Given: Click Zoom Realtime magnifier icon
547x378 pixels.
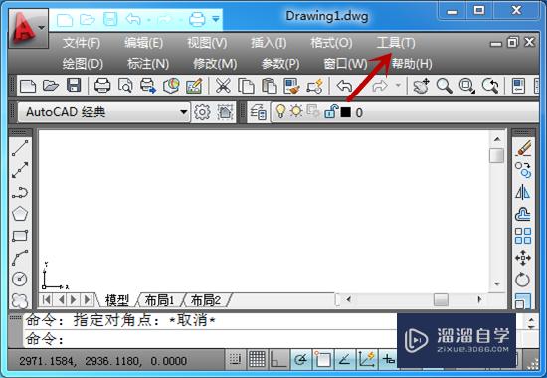Looking at the screenshot, I should pyautogui.click(x=445, y=86).
